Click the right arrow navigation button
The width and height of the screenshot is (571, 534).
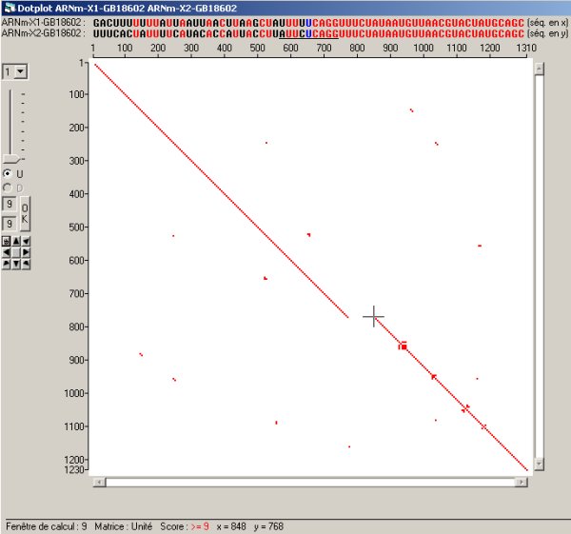pos(26,252)
